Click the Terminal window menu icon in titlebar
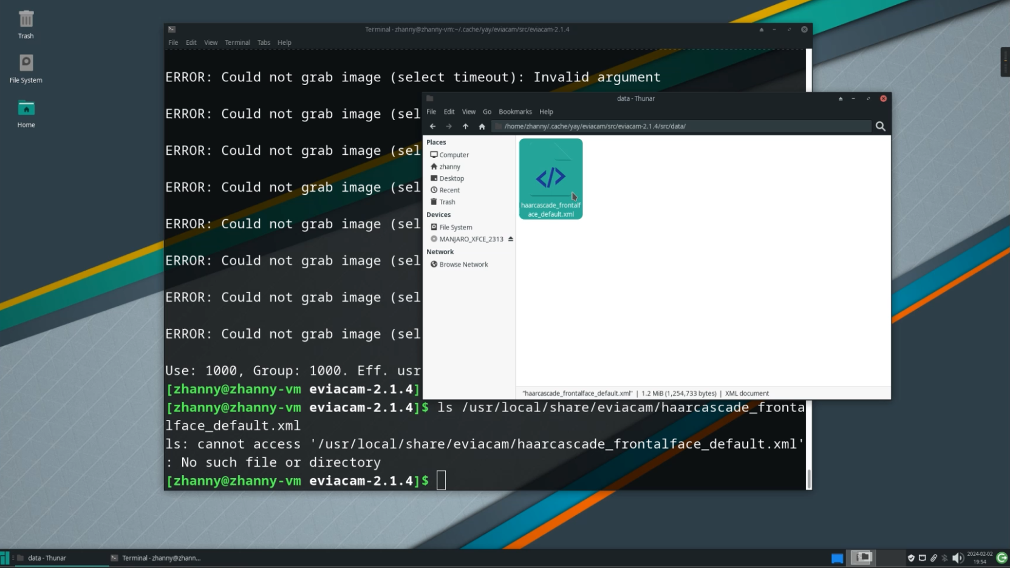This screenshot has height=568, width=1010. pyautogui.click(x=172, y=29)
